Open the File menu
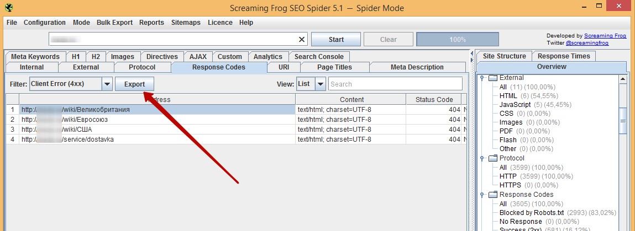This screenshot has width=635, height=231. pyautogui.click(x=12, y=23)
